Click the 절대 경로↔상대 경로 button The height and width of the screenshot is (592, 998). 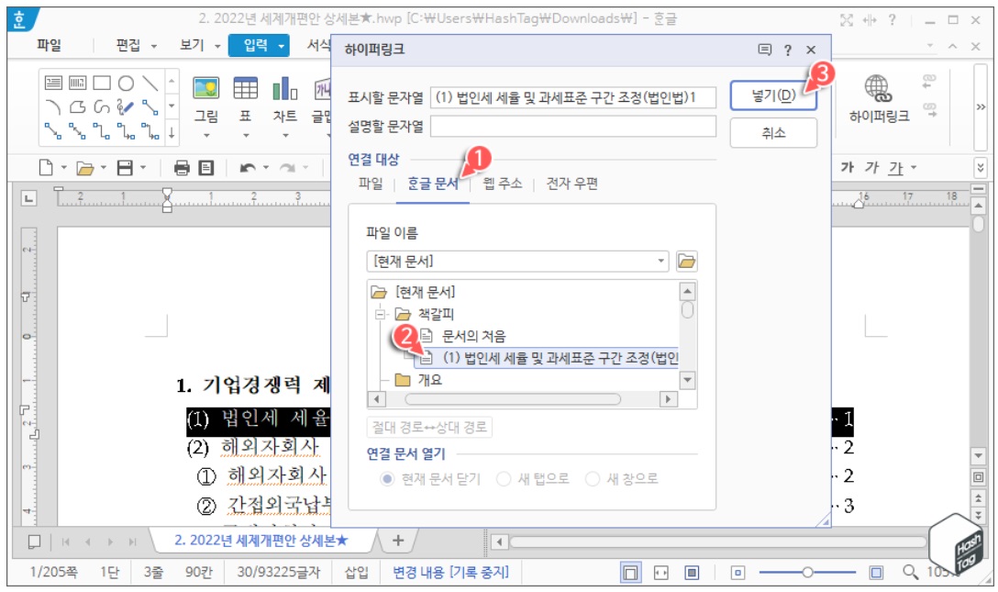[x=429, y=427]
